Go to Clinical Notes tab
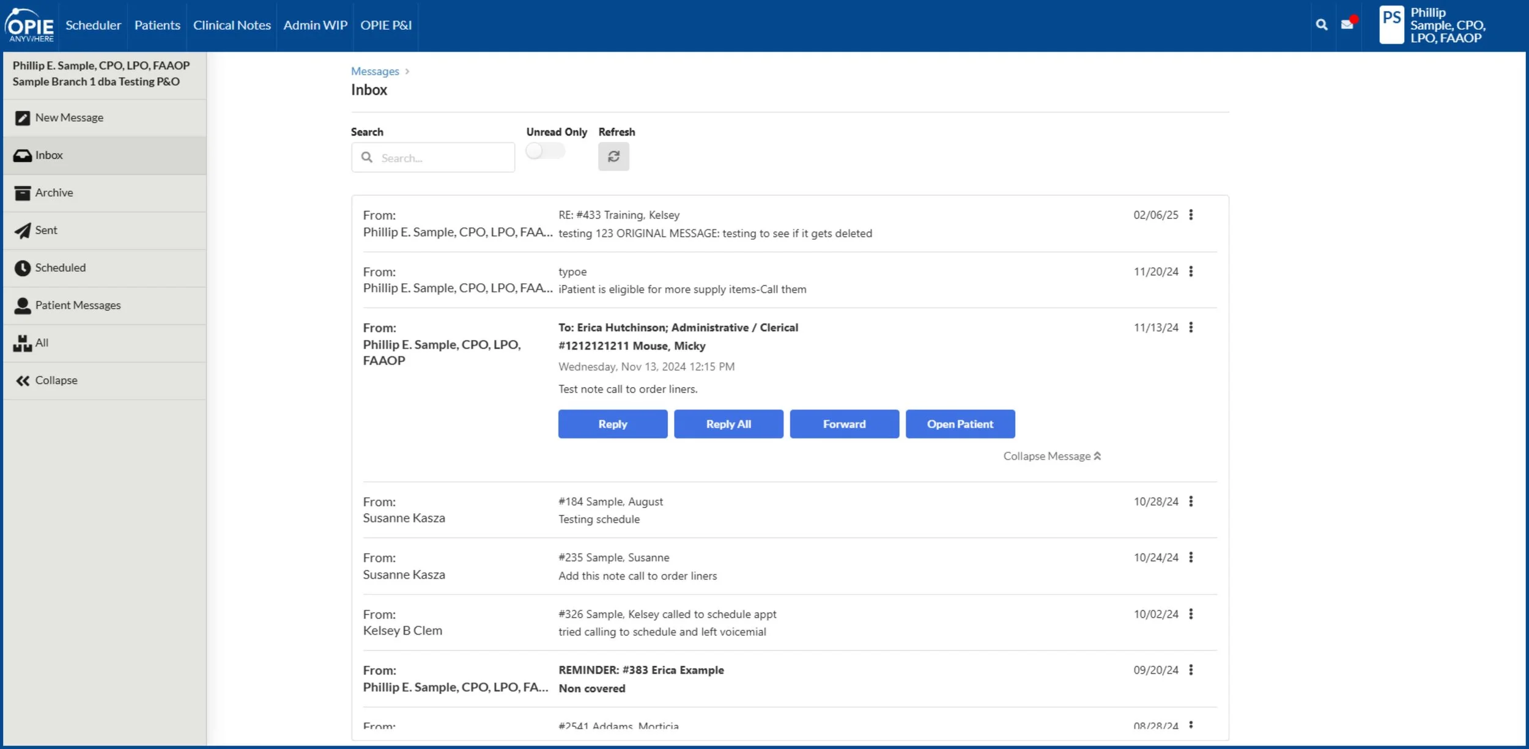1529x749 pixels. click(232, 25)
